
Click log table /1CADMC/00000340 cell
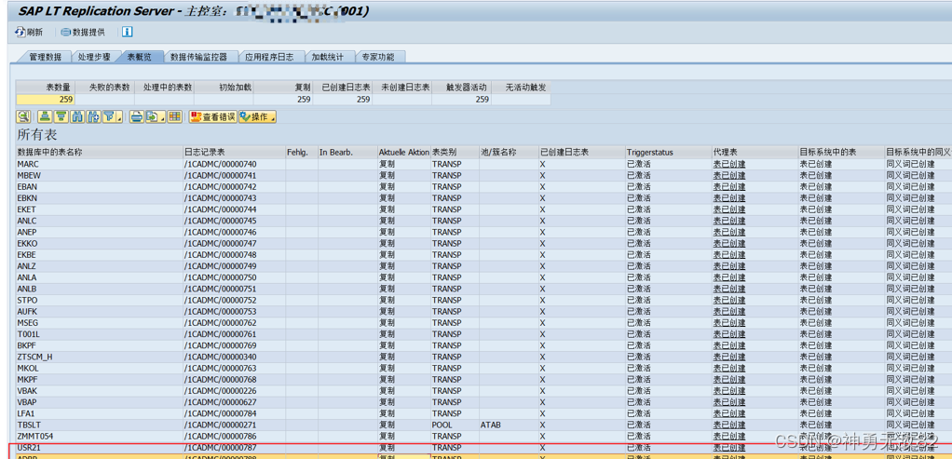(x=234, y=357)
